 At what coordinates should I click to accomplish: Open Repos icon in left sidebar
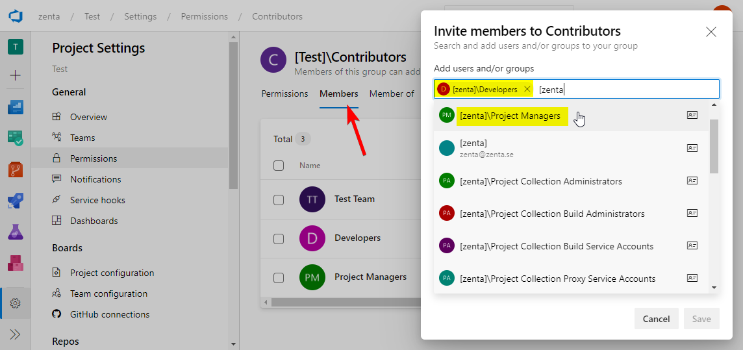pyautogui.click(x=16, y=169)
